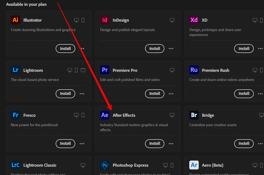264x175 pixels.
Task: Click the 'Available in your plan' heading
Action: 26,4
